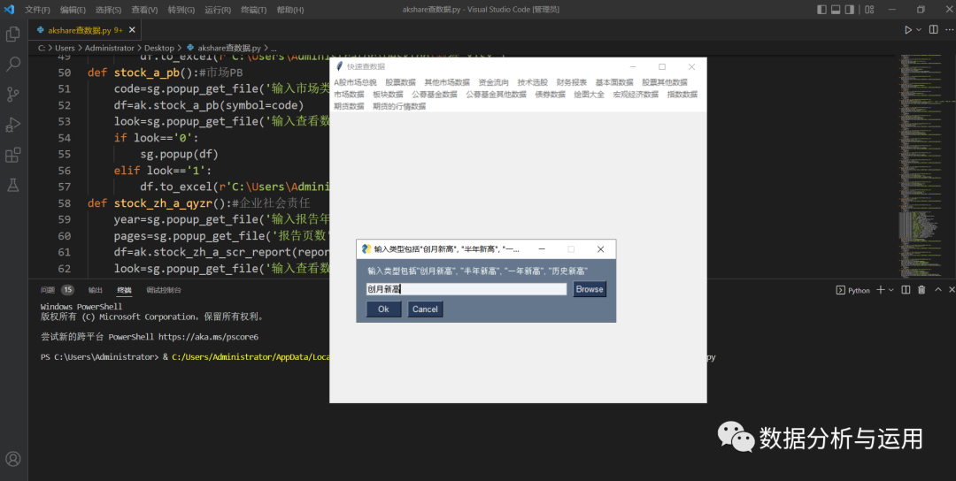
Task: Click line number 58 in the gutter
Action: 64,202
